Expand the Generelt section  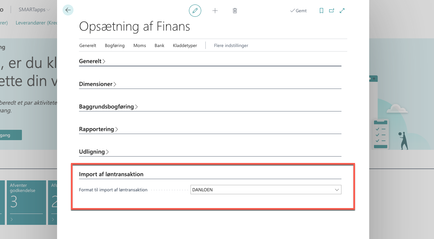coord(92,61)
